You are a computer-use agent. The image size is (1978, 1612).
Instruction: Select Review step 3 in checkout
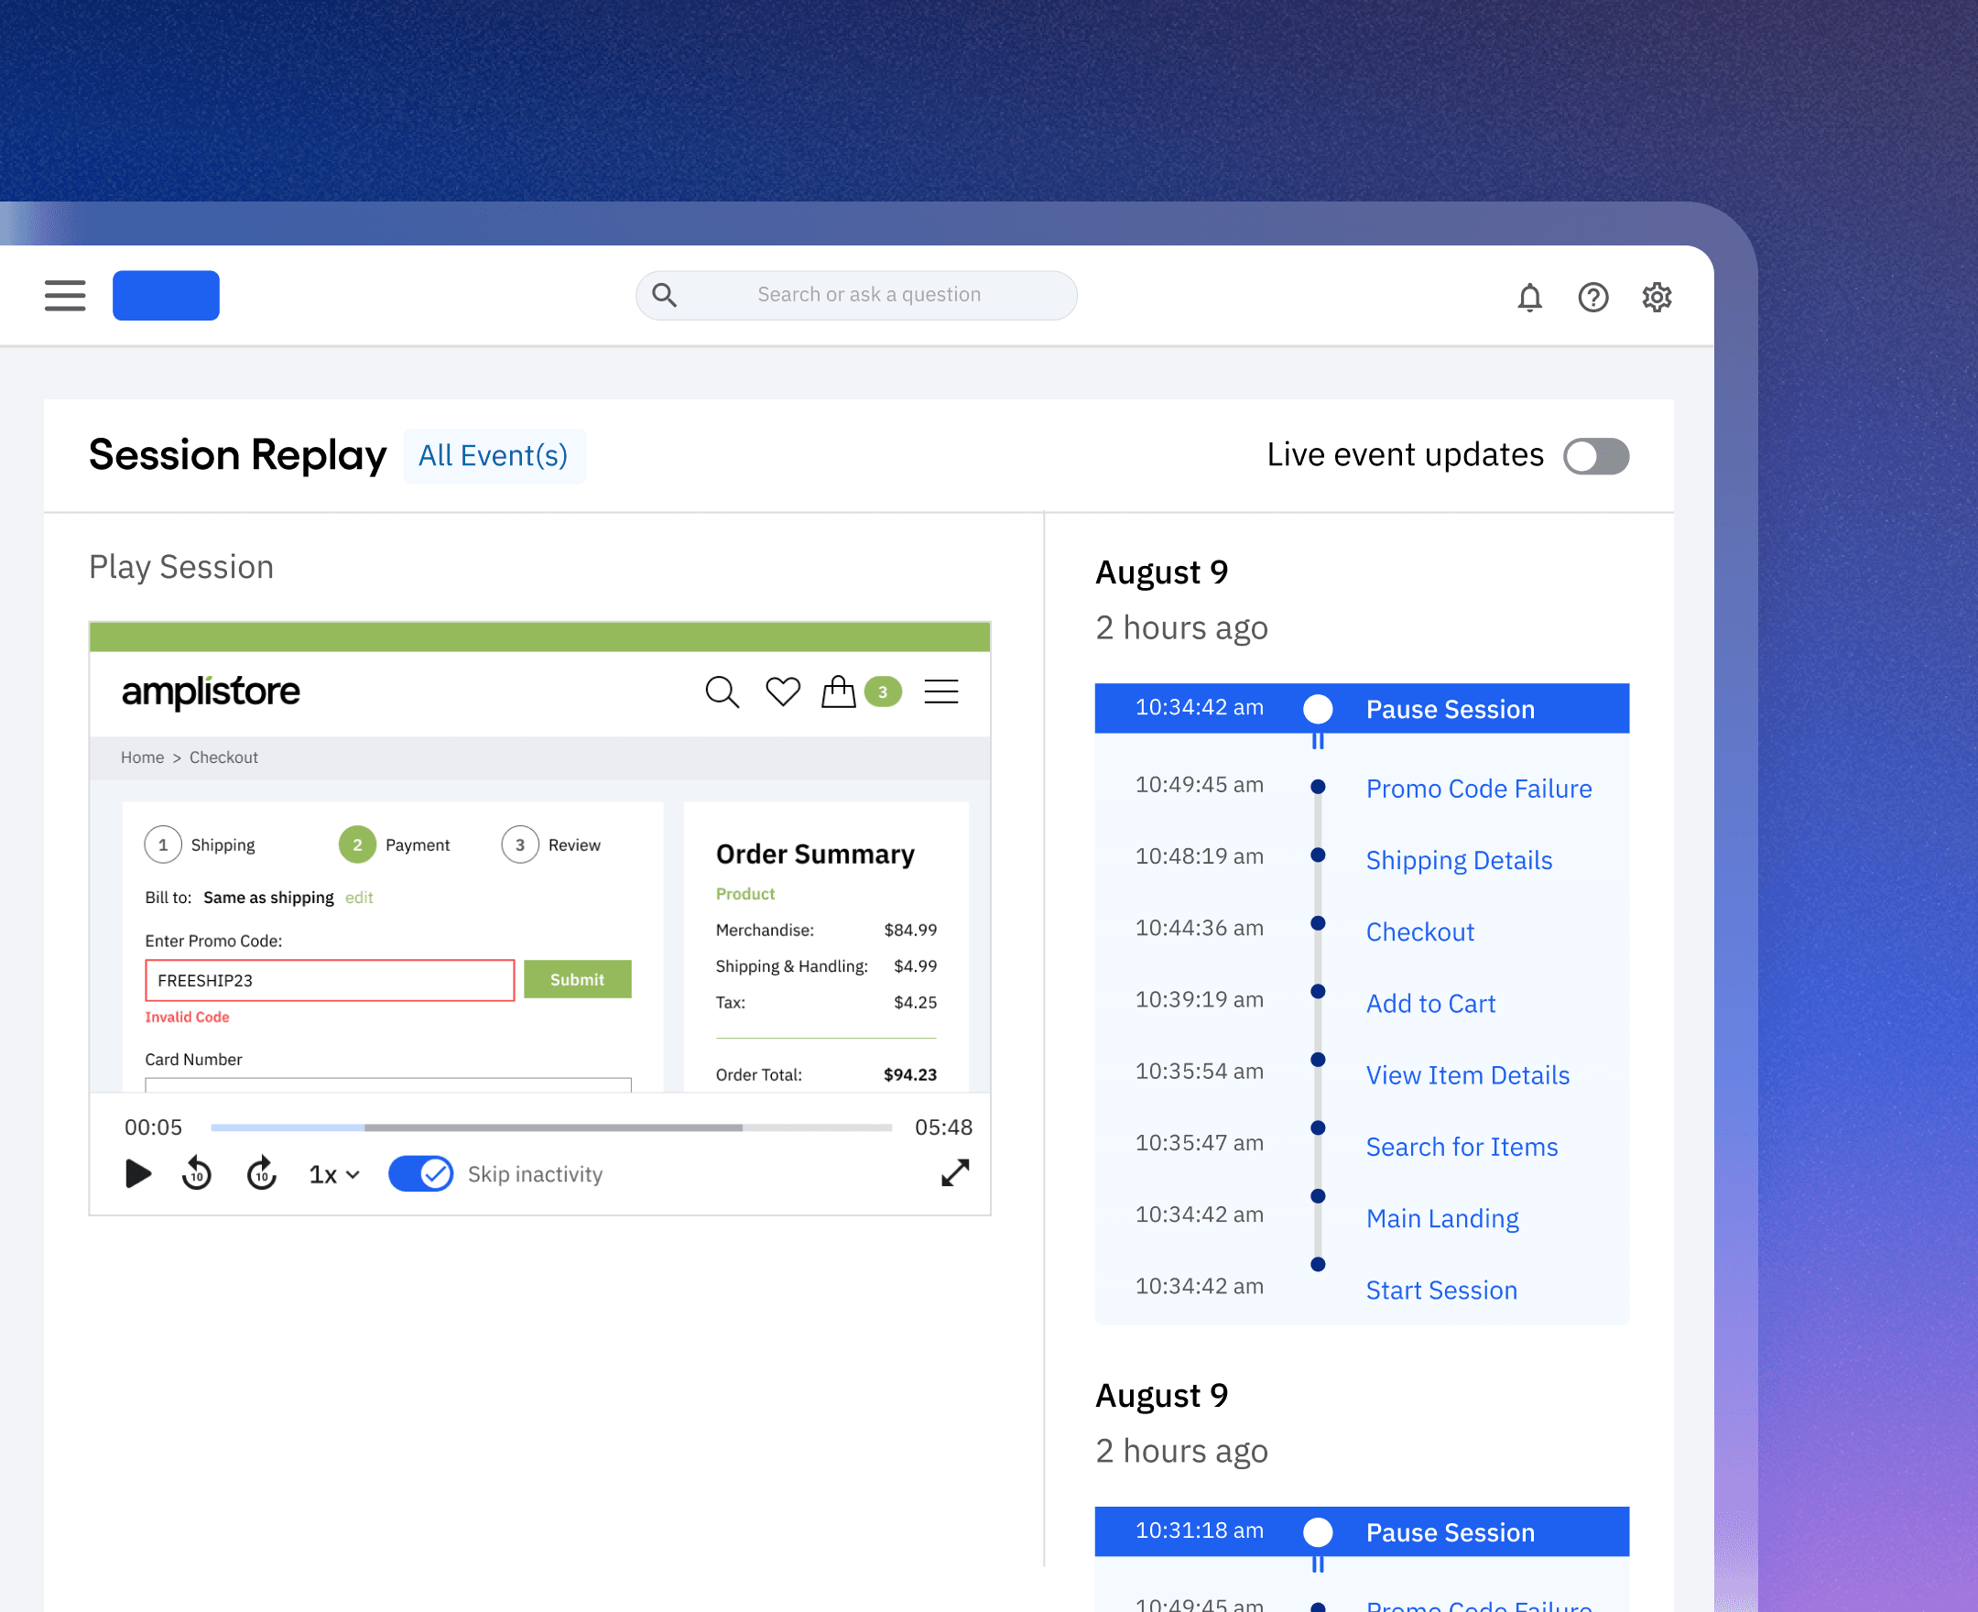point(520,845)
